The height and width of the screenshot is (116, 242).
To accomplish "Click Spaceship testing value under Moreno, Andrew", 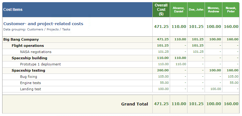I will (x=215, y=70).
